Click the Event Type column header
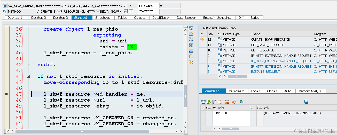 237,34
